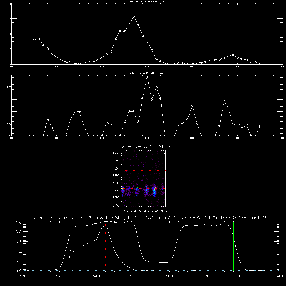Viewport: 286px width, 286px height.
Task: Click the bottom plot x-axis label "580"
Action: (169, 276)
